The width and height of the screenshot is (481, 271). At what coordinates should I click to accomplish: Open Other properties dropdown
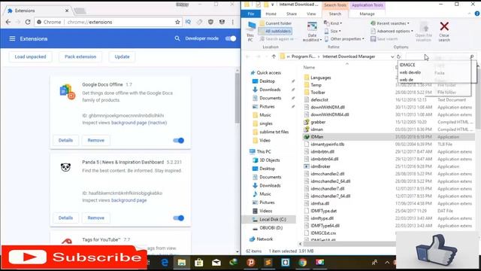[x=344, y=39]
